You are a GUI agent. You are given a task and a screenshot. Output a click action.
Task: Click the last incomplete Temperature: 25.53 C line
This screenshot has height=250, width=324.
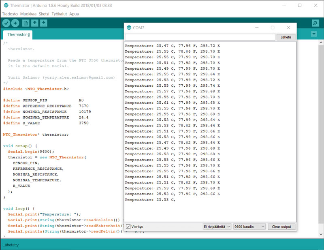coord(150,200)
